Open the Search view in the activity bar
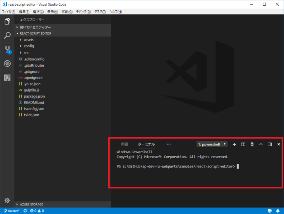The width and height of the screenshot is (284, 214). 7,35
